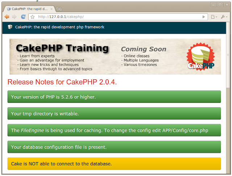Click 'Online classes' banner text
Screen dimensions: 232x176
(x=137, y=56)
